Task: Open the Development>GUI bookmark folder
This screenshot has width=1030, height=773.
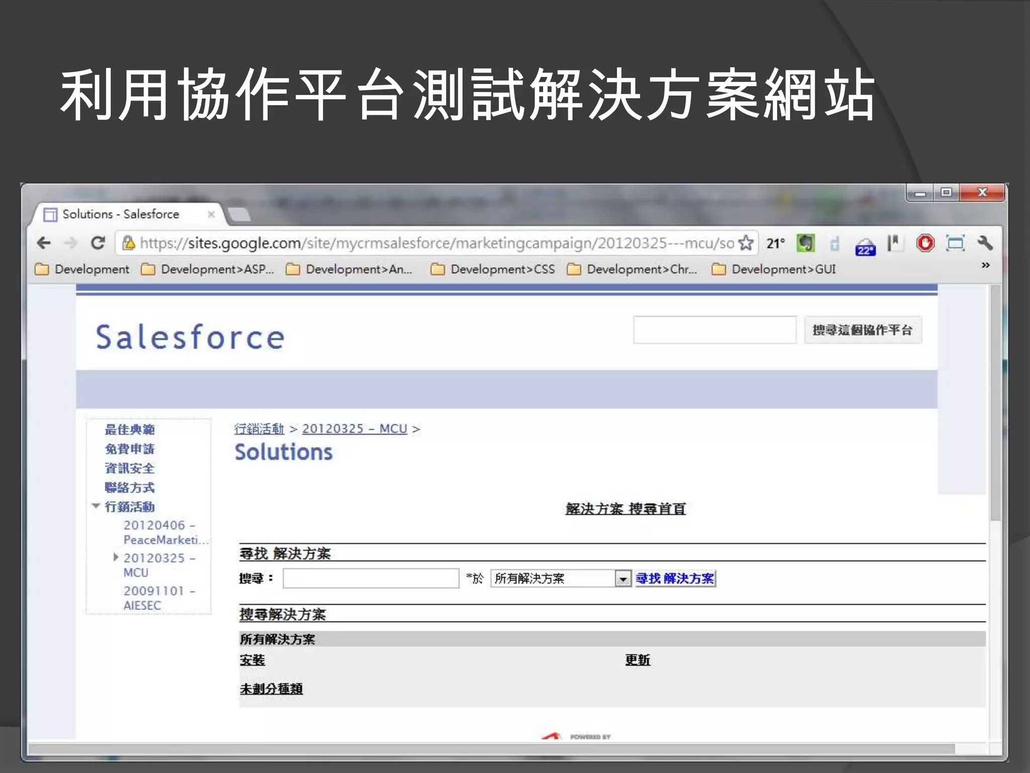Action: pyautogui.click(x=774, y=269)
